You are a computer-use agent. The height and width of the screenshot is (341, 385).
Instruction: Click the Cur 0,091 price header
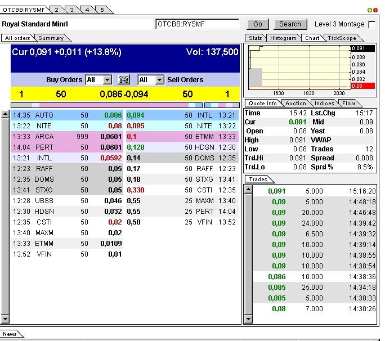pyautogui.click(x=66, y=52)
